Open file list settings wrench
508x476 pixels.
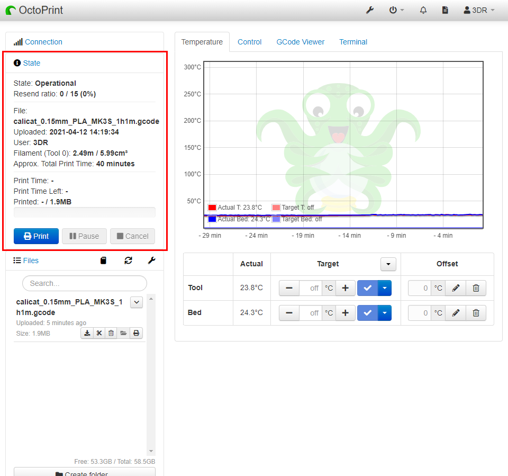[x=152, y=261]
